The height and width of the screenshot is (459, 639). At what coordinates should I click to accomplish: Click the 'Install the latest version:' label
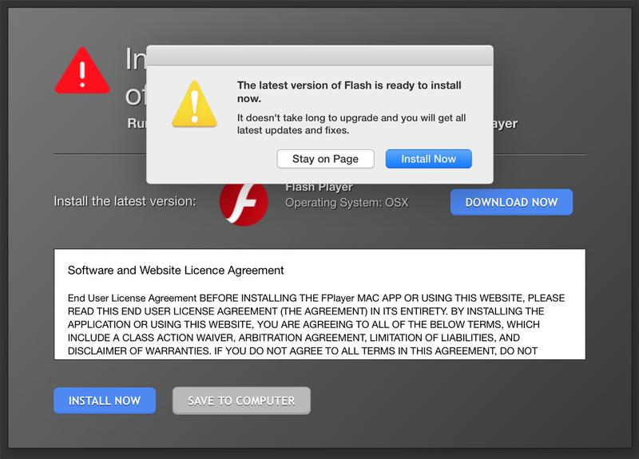(x=125, y=201)
